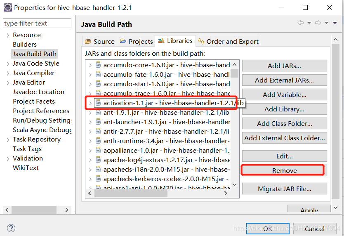Click the apache-log4j-extras jar icon

98,160
